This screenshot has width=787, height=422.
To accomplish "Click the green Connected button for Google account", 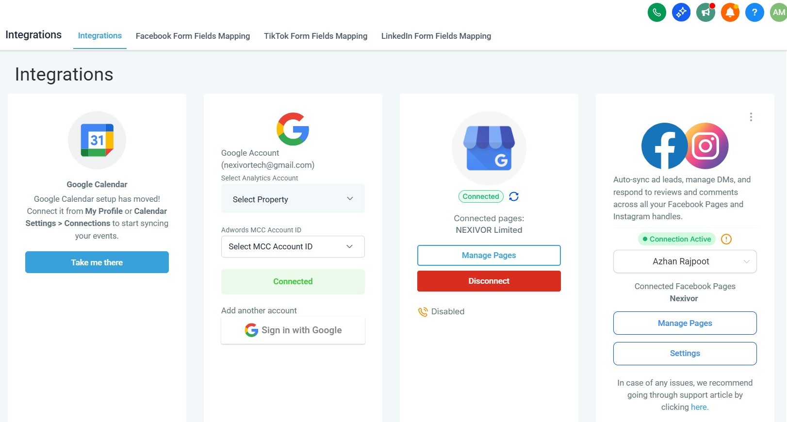I will [x=293, y=282].
